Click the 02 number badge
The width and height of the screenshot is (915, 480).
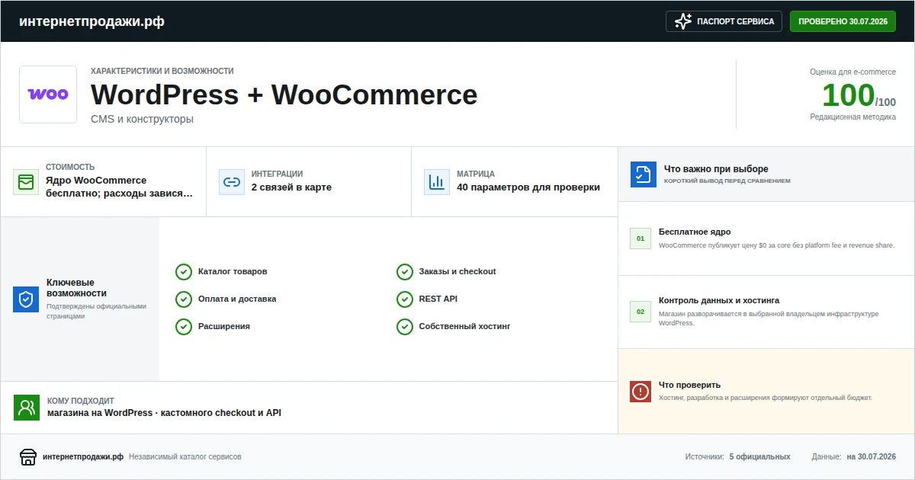click(x=640, y=312)
